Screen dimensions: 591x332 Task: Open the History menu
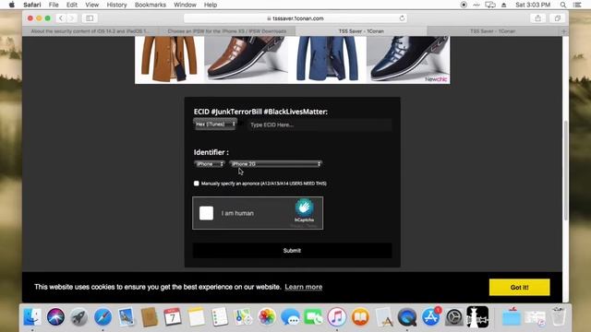[x=117, y=5]
